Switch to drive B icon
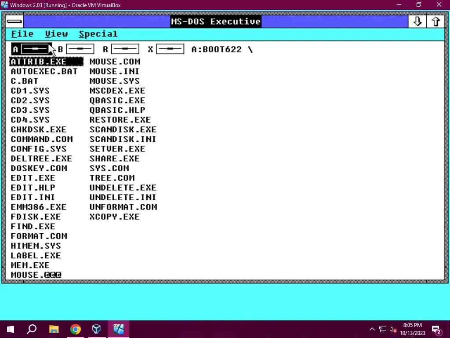 coord(76,49)
